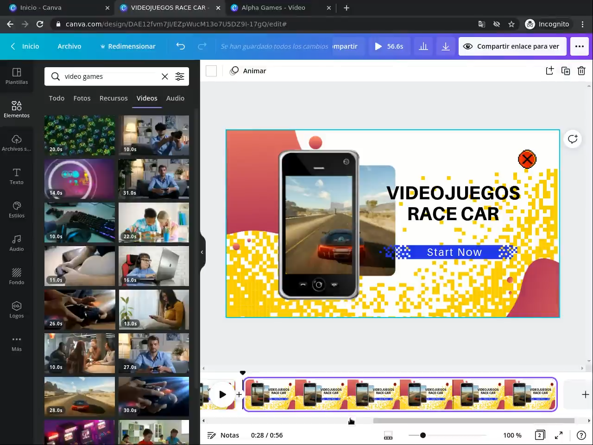Open search filters icon in search box
Viewport: 593px width, 445px height.
pos(180,76)
